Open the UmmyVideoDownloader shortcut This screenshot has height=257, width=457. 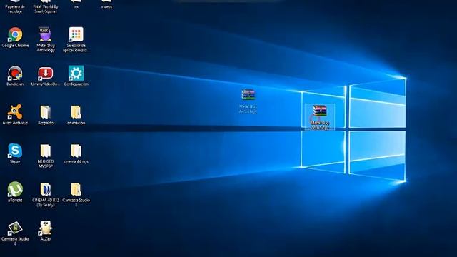(x=46, y=76)
